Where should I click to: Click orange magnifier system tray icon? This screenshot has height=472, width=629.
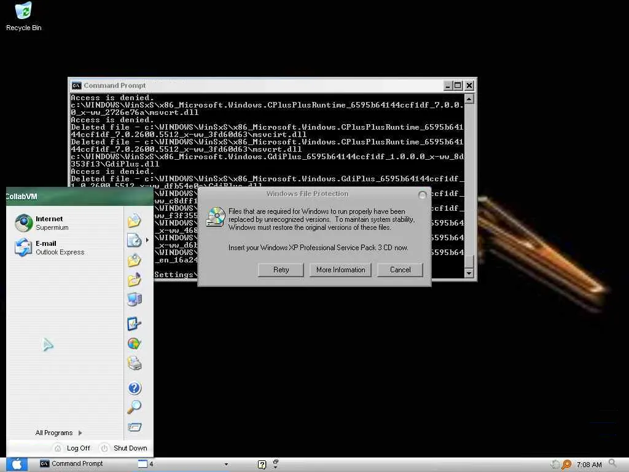pos(566,465)
